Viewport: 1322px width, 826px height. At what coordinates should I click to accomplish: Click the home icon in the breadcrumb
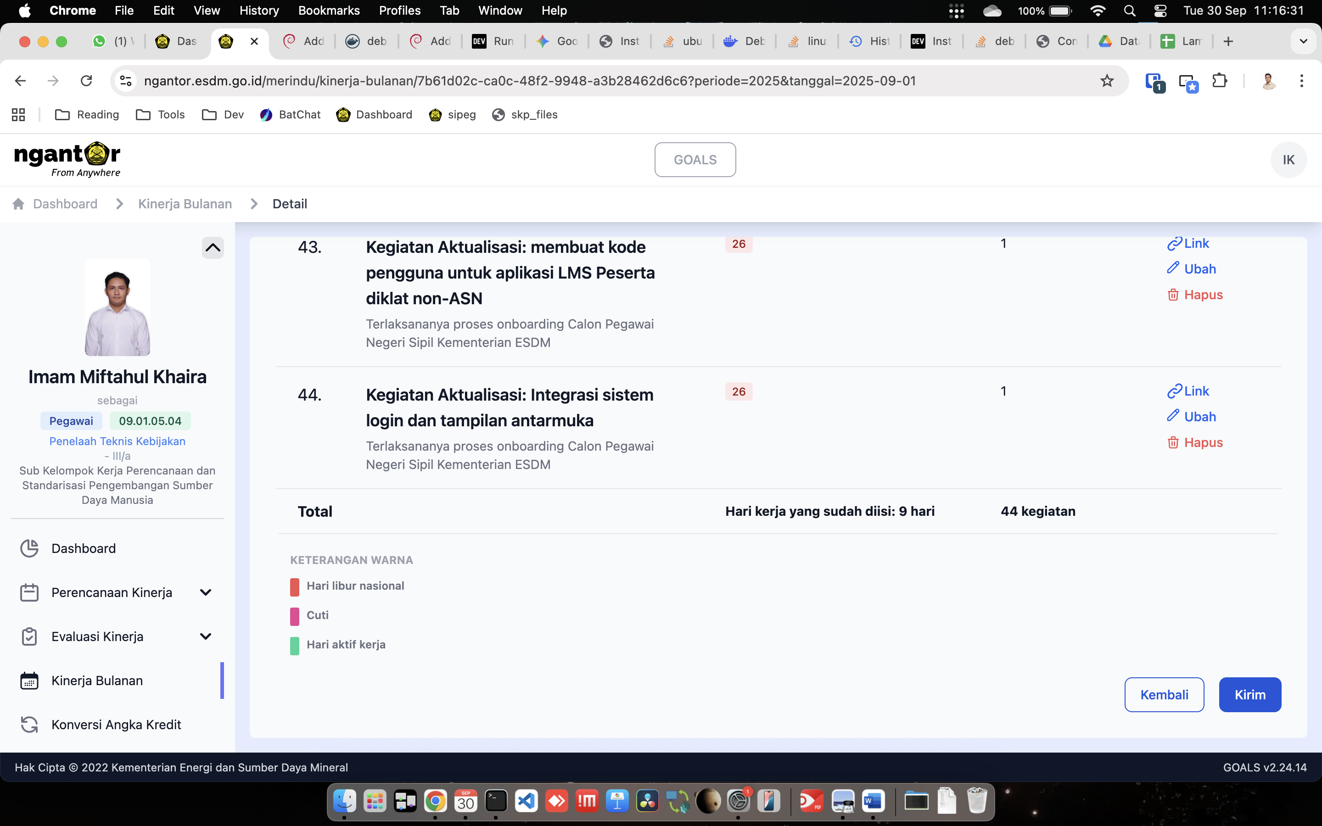coord(18,204)
